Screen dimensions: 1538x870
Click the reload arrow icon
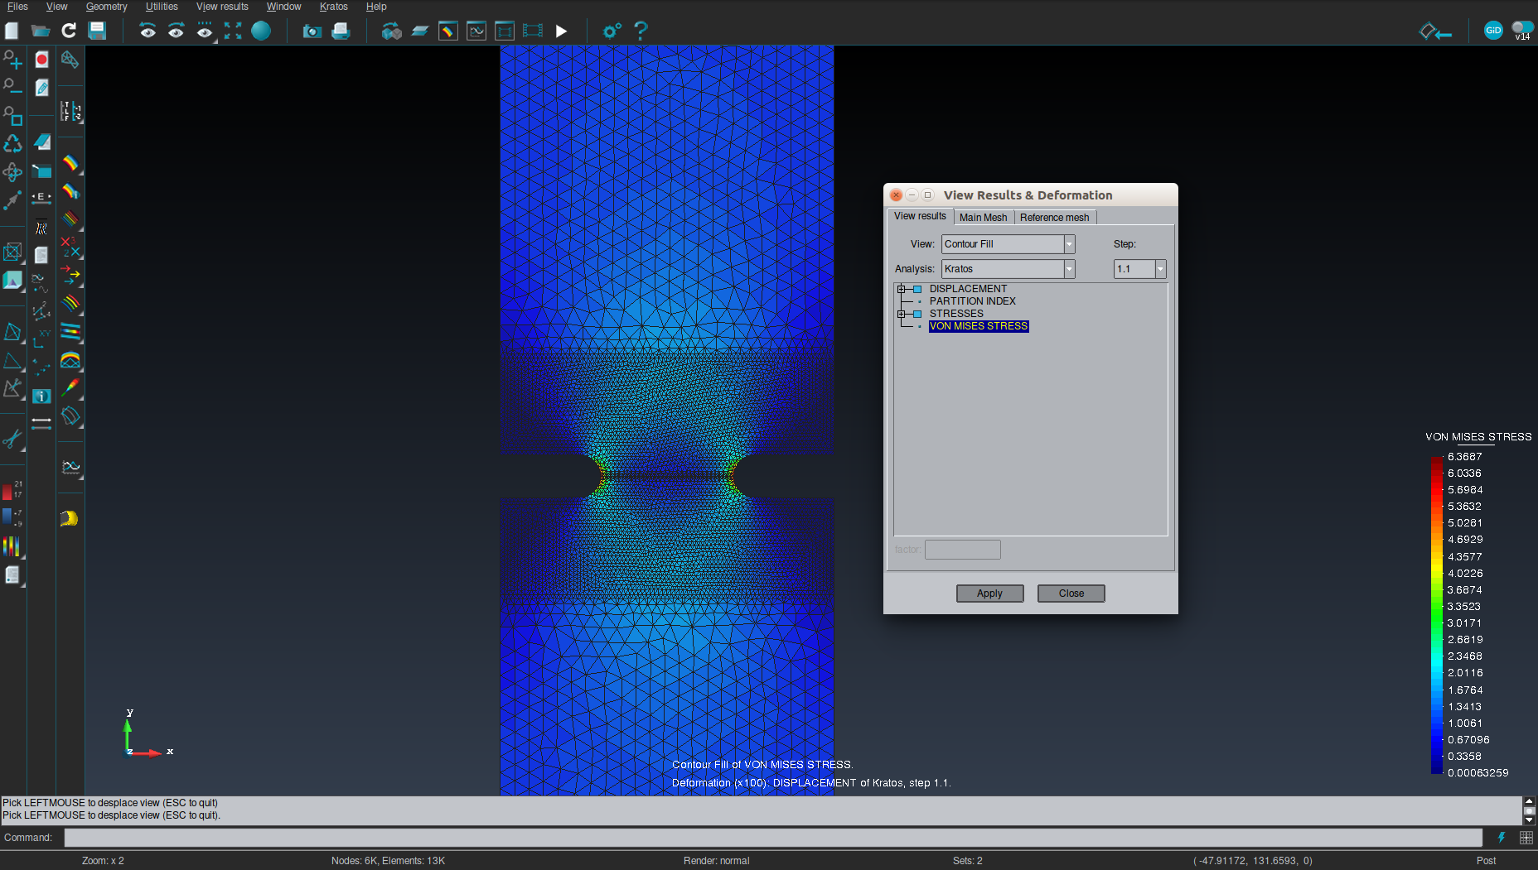click(x=69, y=31)
